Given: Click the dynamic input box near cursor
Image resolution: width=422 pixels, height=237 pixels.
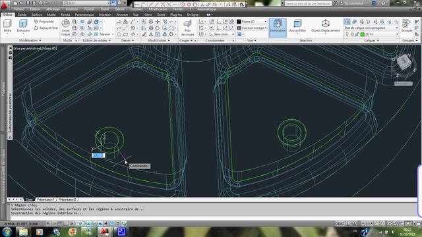Looking at the screenshot, I should tap(98, 155).
